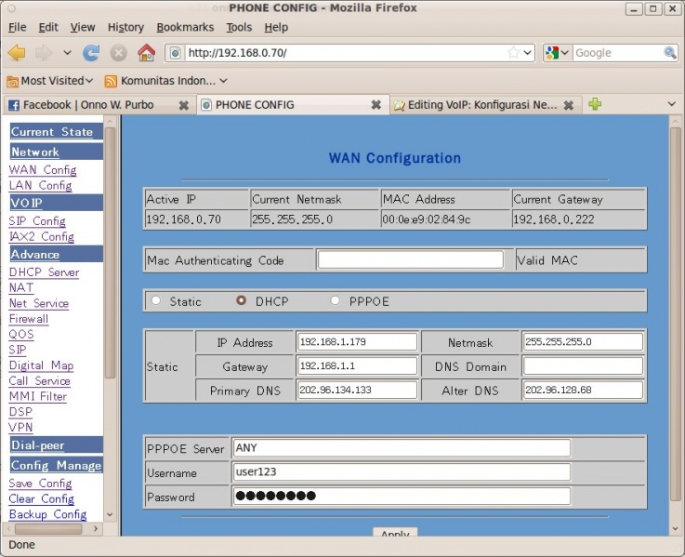This screenshot has height=557, width=685.
Task: Select the Static radio button
Action: 156,301
